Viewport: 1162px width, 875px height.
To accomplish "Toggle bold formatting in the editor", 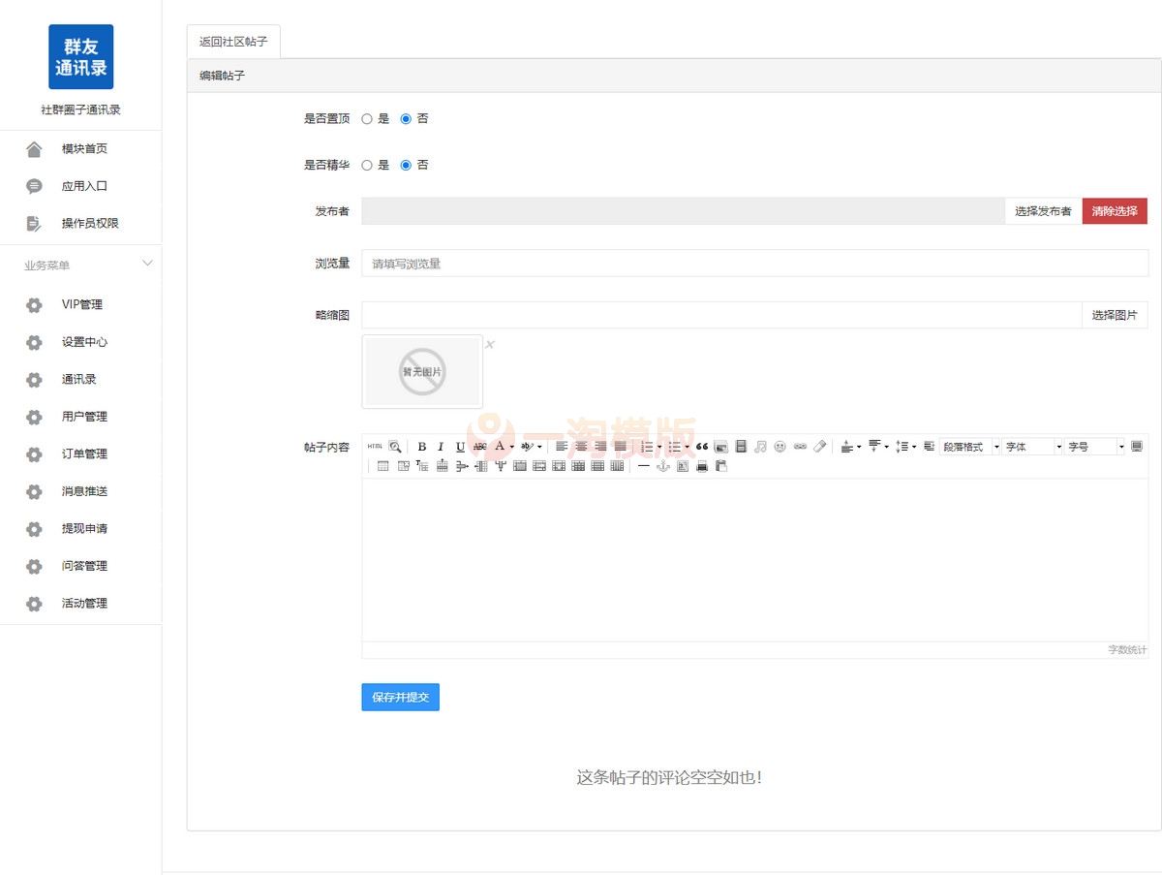I will [x=420, y=445].
